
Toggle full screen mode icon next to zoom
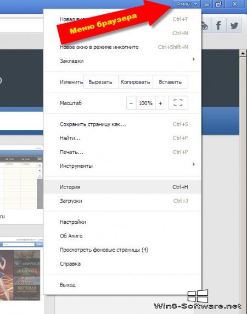(x=178, y=103)
